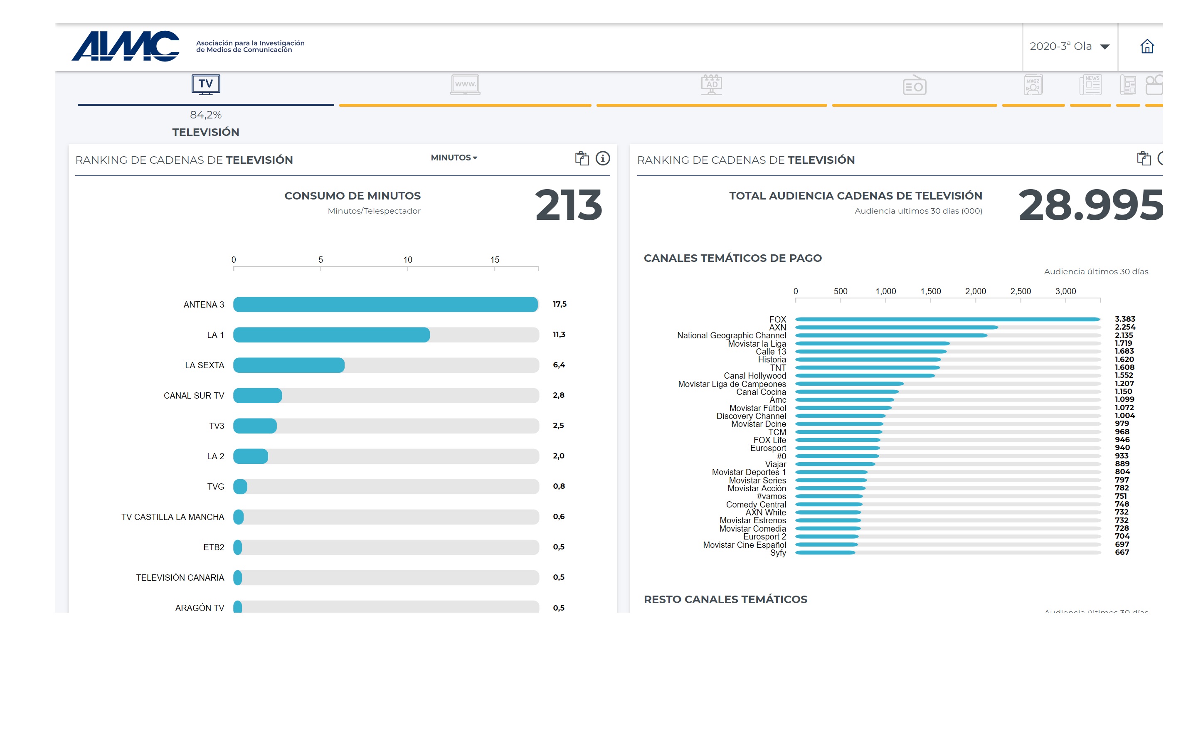
Task: Select the TV3 row label
Action: click(x=216, y=426)
